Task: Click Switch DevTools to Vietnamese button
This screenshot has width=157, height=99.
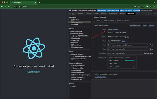Action: 130,10
